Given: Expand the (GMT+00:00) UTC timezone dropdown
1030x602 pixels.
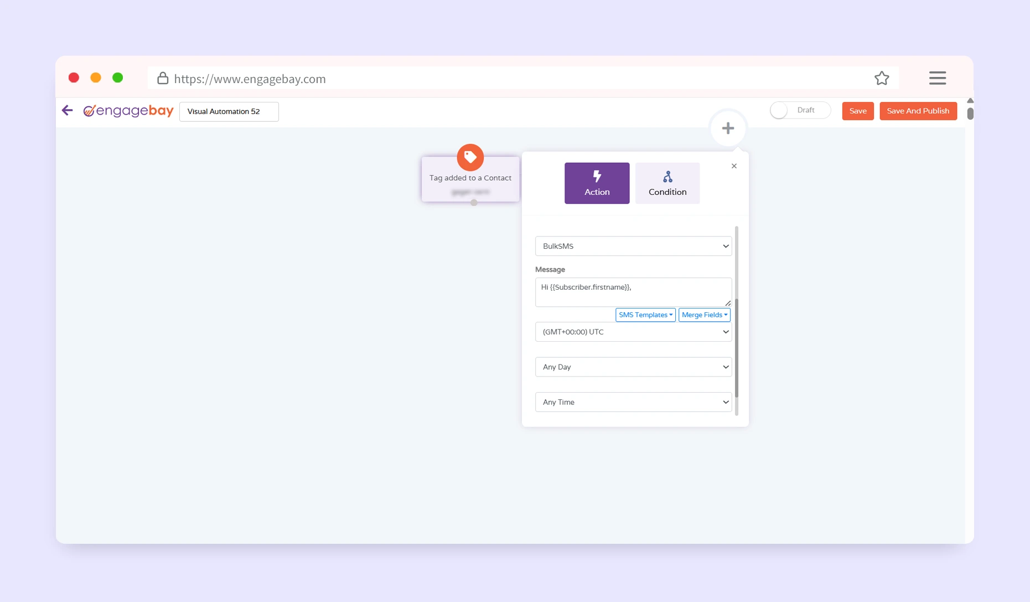Looking at the screenshot, I should pos(633,332).
